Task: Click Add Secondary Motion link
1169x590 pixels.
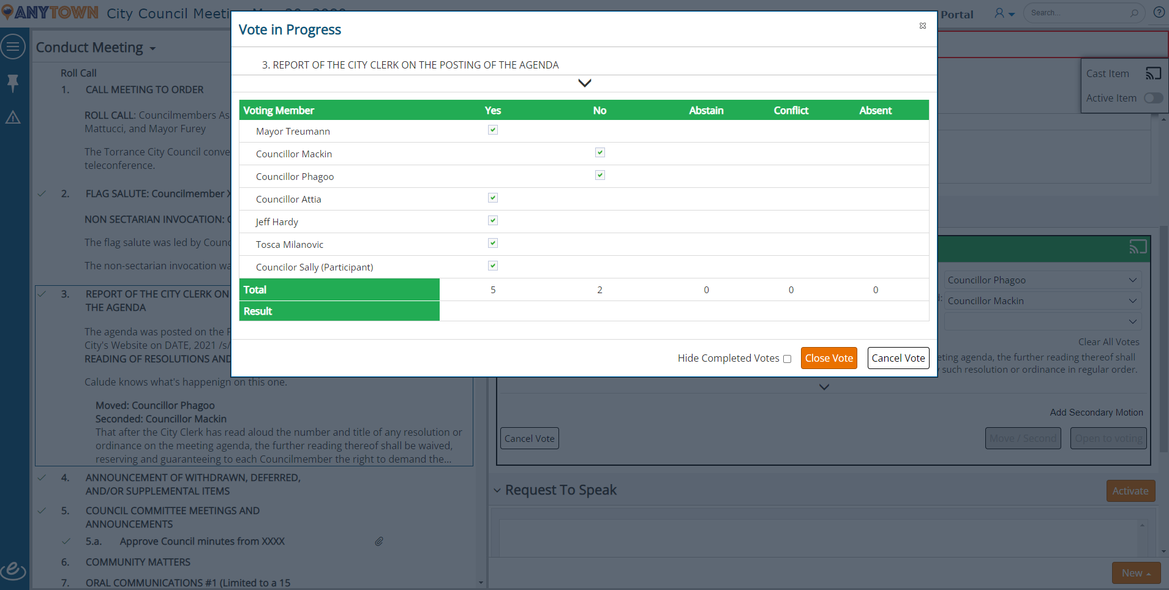Action: 1097,413
